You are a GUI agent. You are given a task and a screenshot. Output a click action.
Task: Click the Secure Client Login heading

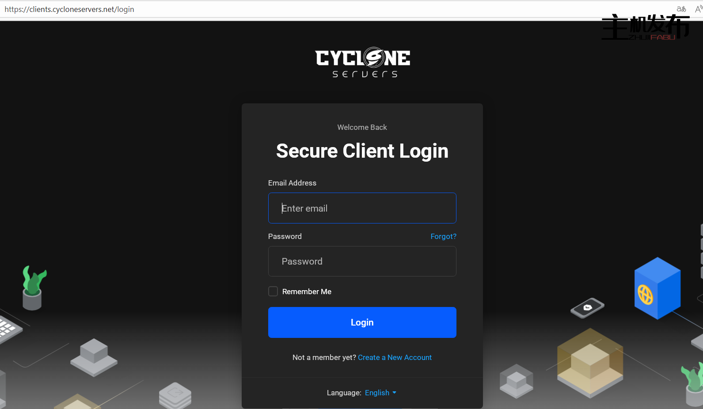(x=362, y=151)
